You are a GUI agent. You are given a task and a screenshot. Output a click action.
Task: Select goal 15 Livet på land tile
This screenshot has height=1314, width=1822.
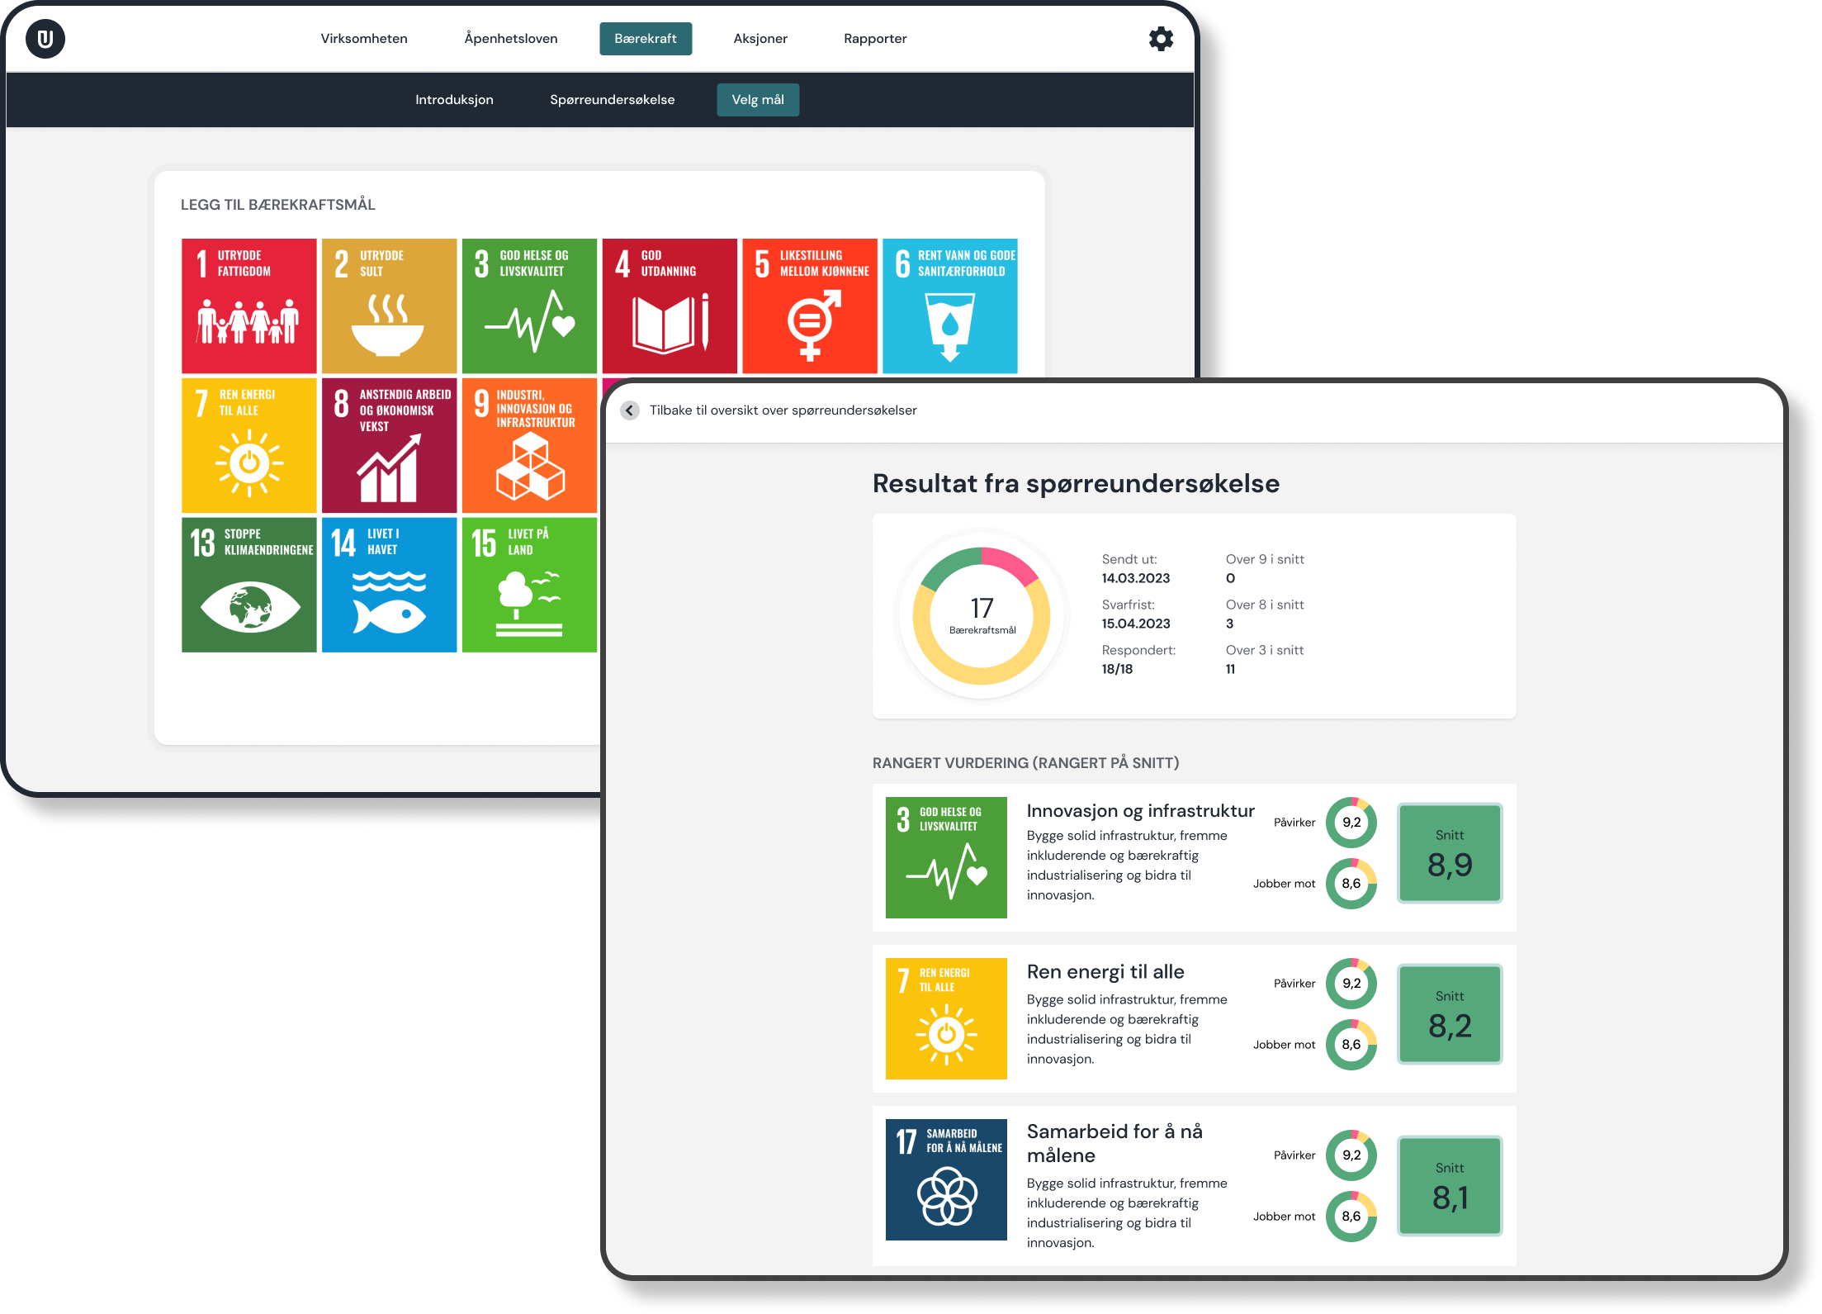coord(529,585)
